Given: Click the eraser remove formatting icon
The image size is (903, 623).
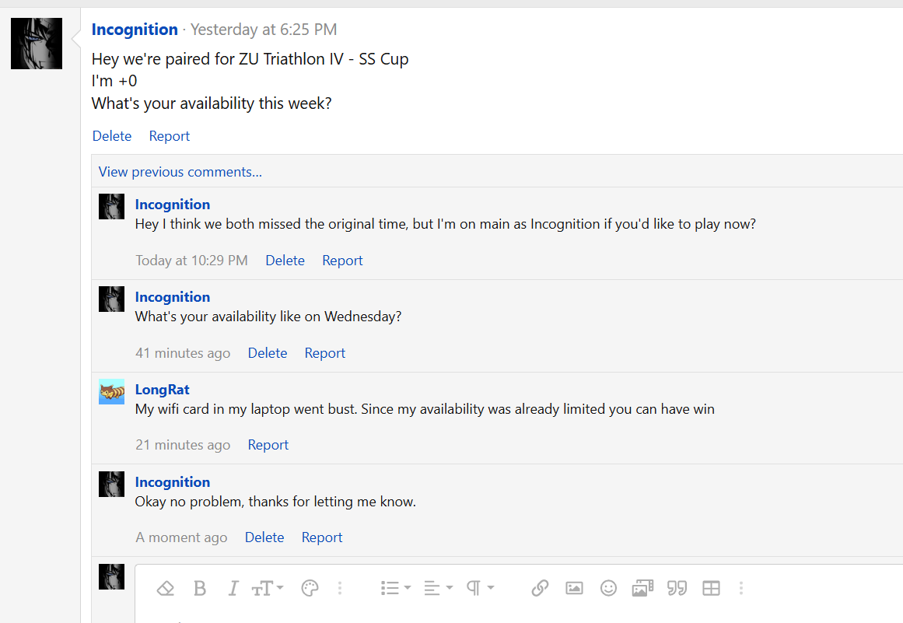Looking at the screenshot, I should (x=165, y=588).
